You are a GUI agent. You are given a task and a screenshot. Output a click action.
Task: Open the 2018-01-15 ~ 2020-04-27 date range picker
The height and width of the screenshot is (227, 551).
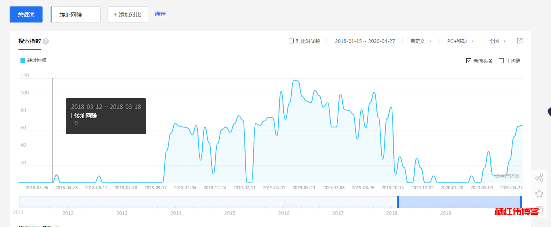pyautogui.click(x=365, y=41)
